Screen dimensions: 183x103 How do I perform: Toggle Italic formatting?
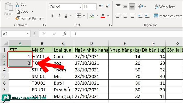click(x=59, y=16)
